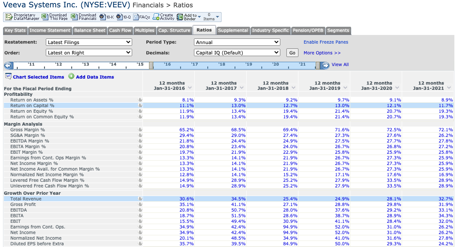Click View All link
This screenshot has height=247, width=460.
pos(340,64)
